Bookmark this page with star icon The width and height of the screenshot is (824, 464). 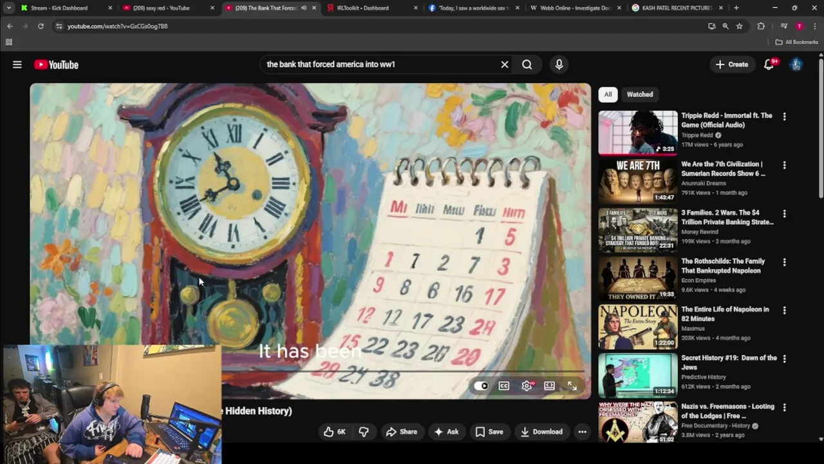[x=740, y=26]
